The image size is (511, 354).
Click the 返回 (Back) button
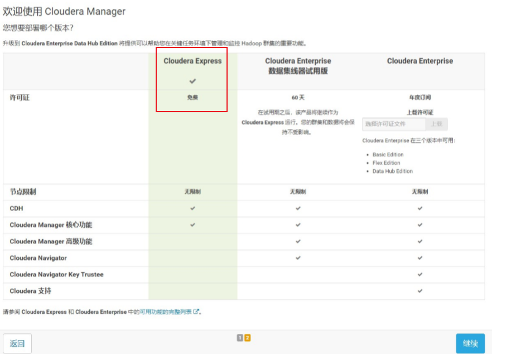click(17, 343)
